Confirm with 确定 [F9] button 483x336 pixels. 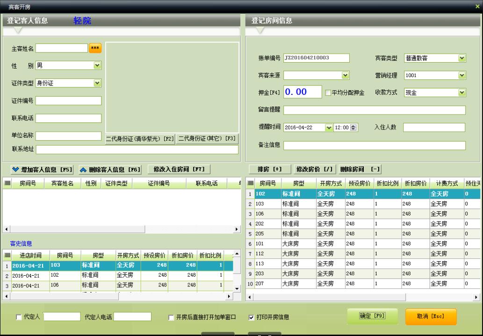pyautogui.click(x=372, y=316)
